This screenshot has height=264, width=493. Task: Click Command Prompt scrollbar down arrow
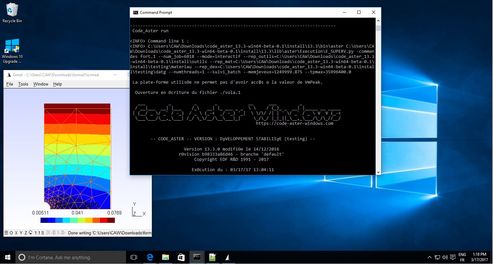pyautogui.click(x=378, y=172)
